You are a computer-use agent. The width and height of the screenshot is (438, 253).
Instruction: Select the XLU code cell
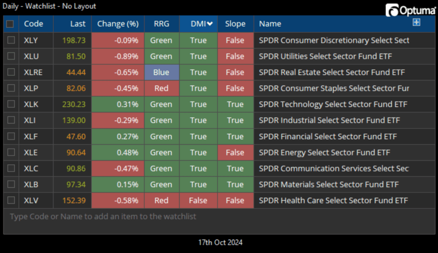pyautogui.click(x=36, y=56)
